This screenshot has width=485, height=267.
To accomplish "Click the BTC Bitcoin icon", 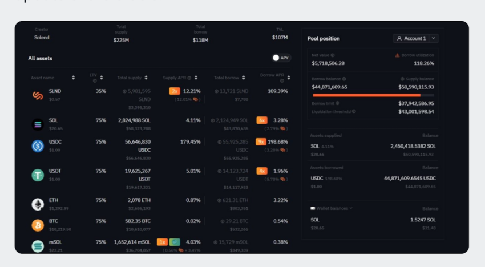I will 38,225.
